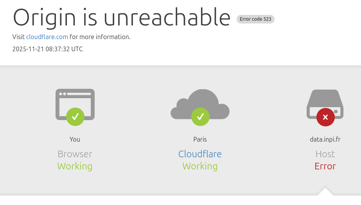The width and height of the screenshot is (361, 205).
Task: Click the red X error badge on the server
Action: 325,117
